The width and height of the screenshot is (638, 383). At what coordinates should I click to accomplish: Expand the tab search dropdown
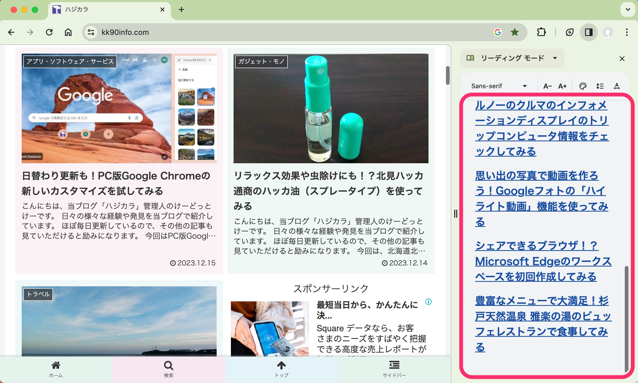pyautogui.click(x=628, y=10)
